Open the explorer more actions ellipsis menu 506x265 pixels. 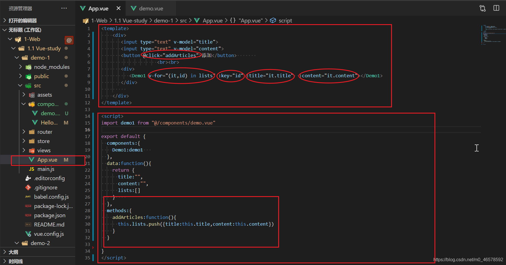(64, 8)
